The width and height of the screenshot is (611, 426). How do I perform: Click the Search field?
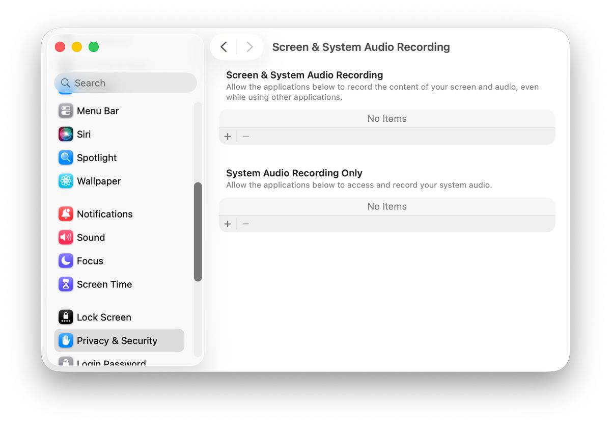pyautogui.click(x=125, y=83)
